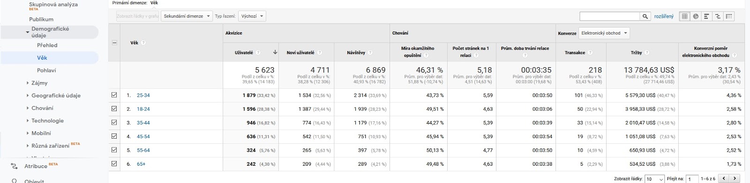
Task: Expand the Zájmy sidebar section
Action: pyautogui.click(x=39, y=83)
